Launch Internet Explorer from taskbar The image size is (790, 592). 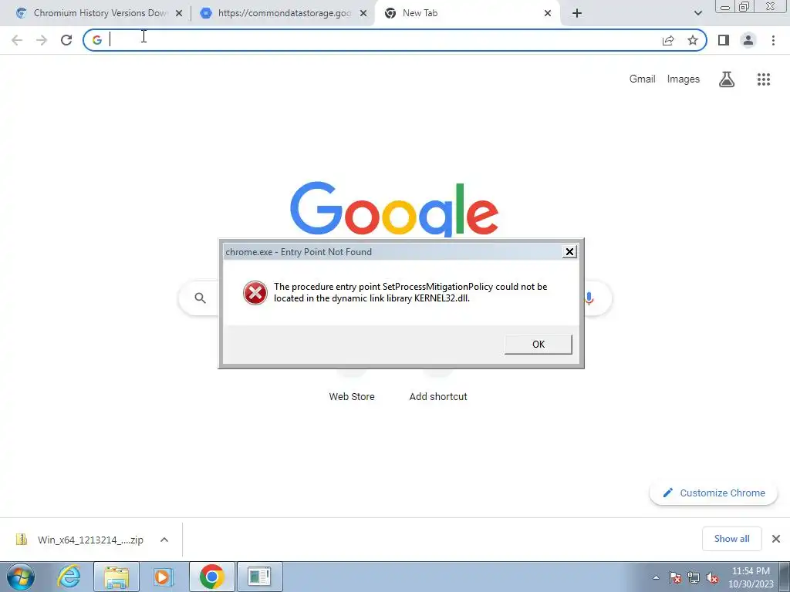[69, 577]
